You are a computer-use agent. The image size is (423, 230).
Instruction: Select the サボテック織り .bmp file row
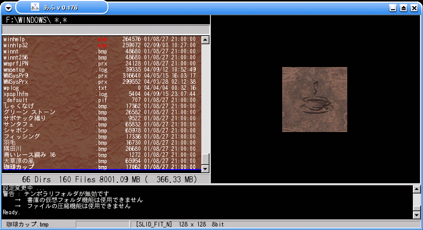102,118
